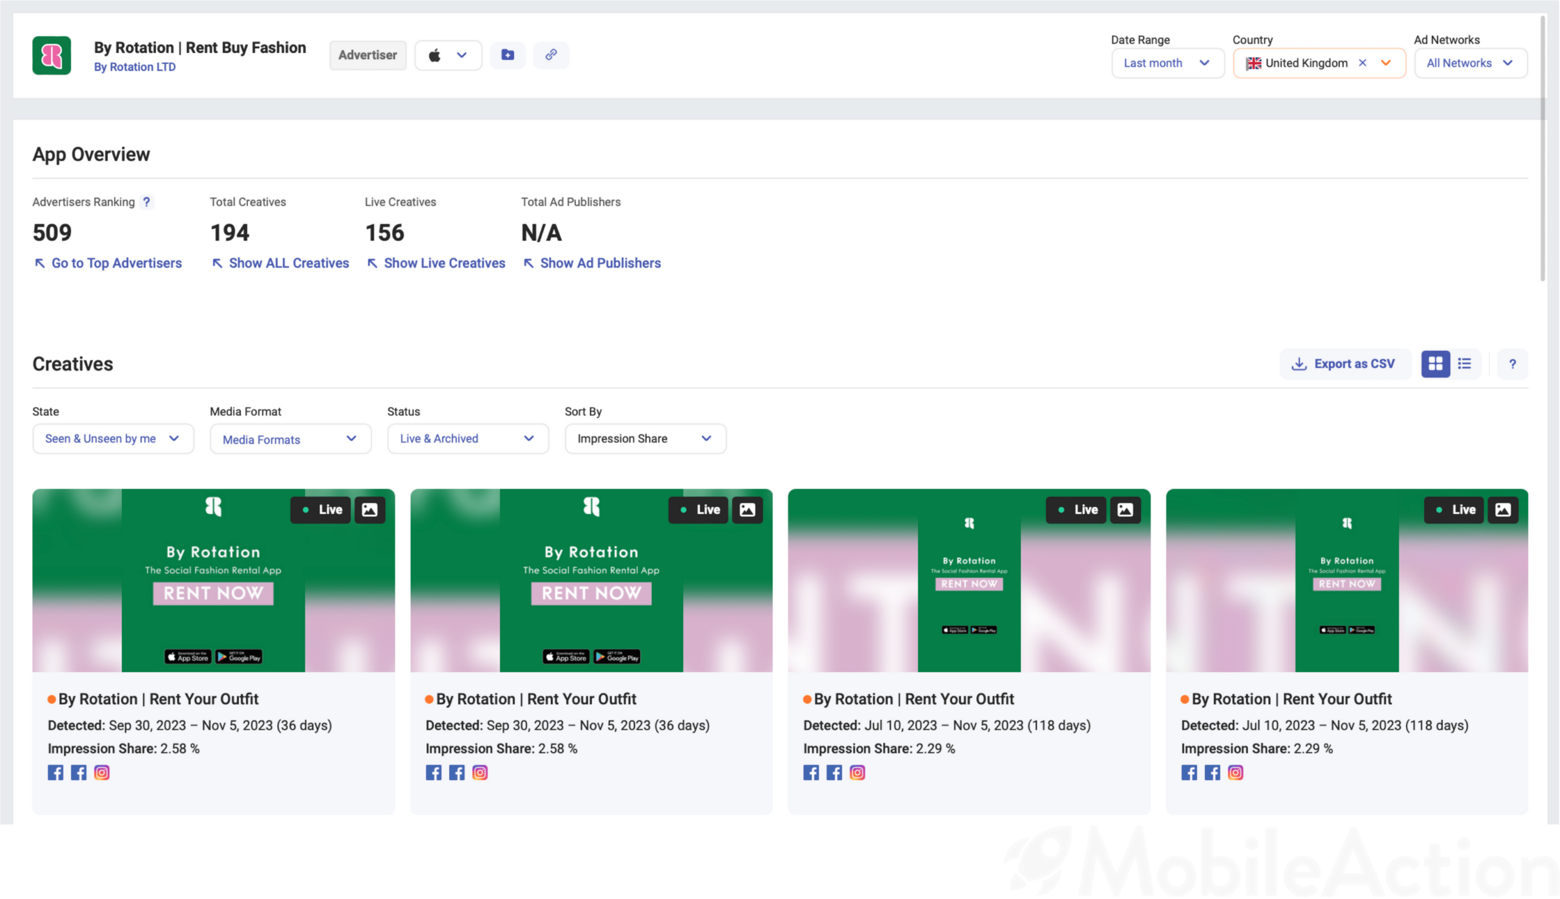
Task: Click Export as CSV button
Action: coord(1345,364)
